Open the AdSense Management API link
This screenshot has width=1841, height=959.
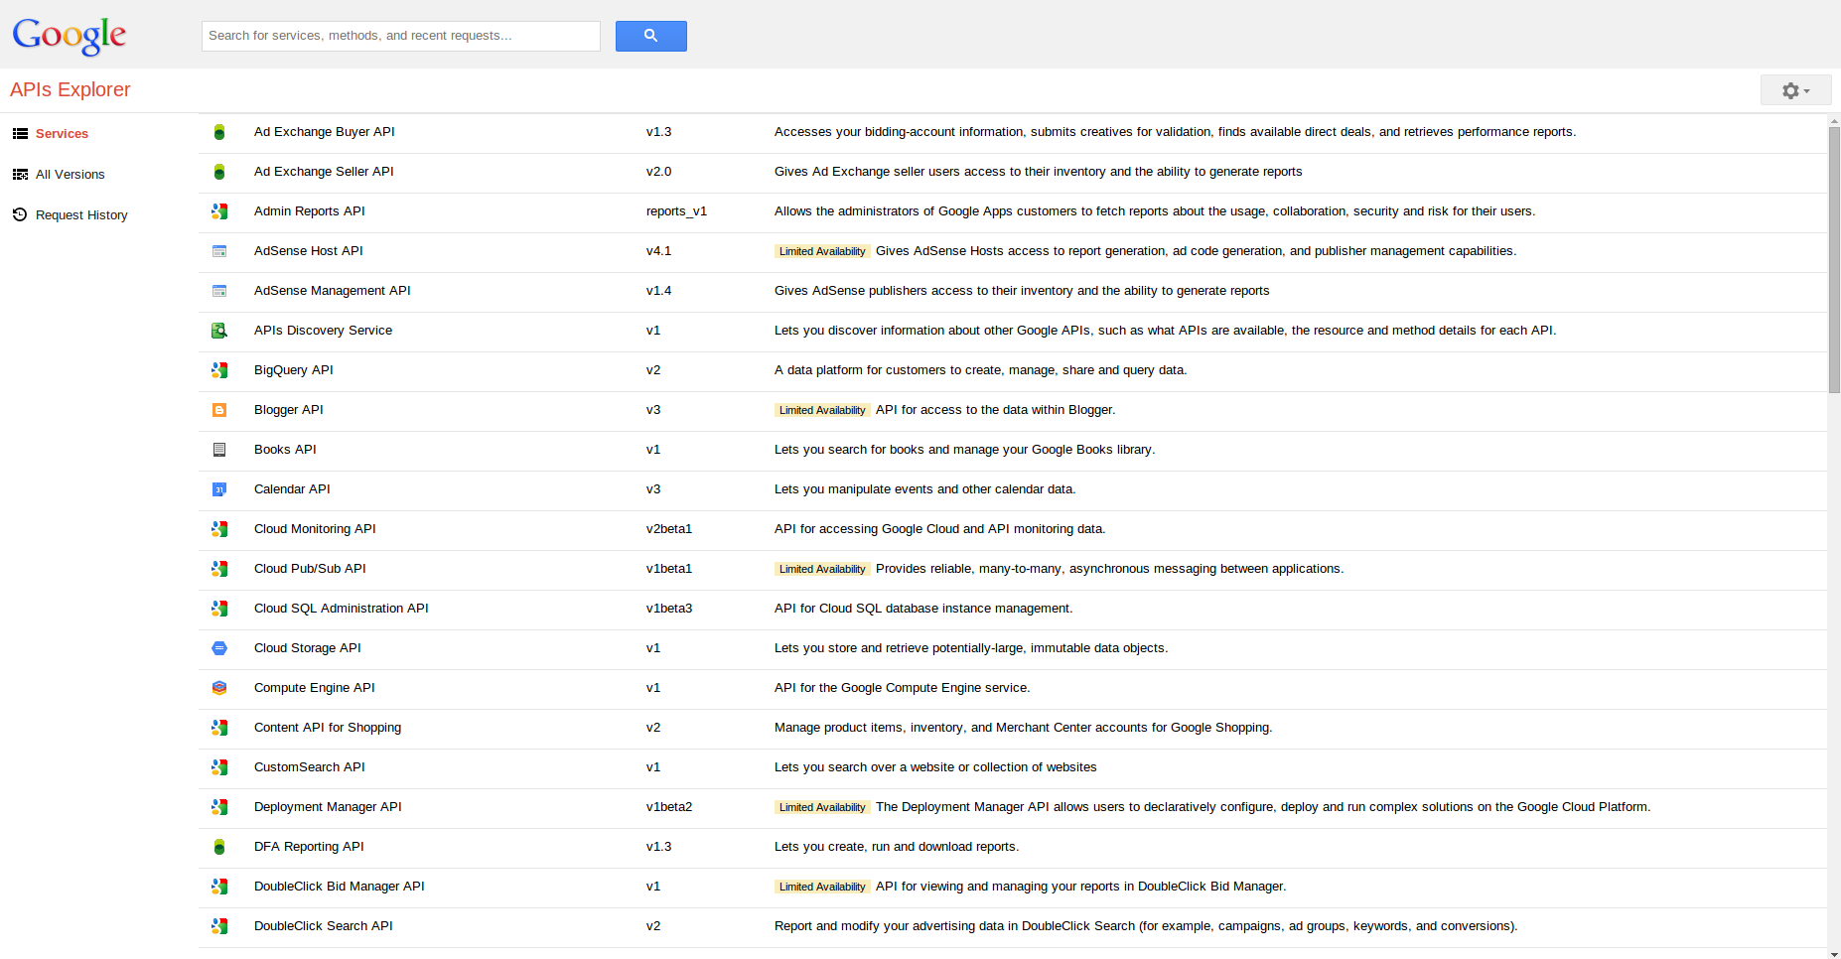pyautogui.click(x=333, y=291)
